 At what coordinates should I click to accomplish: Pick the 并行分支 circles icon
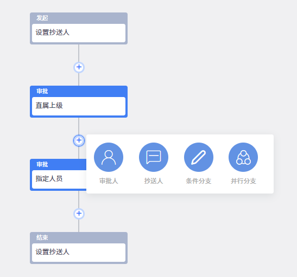[243, 157]
